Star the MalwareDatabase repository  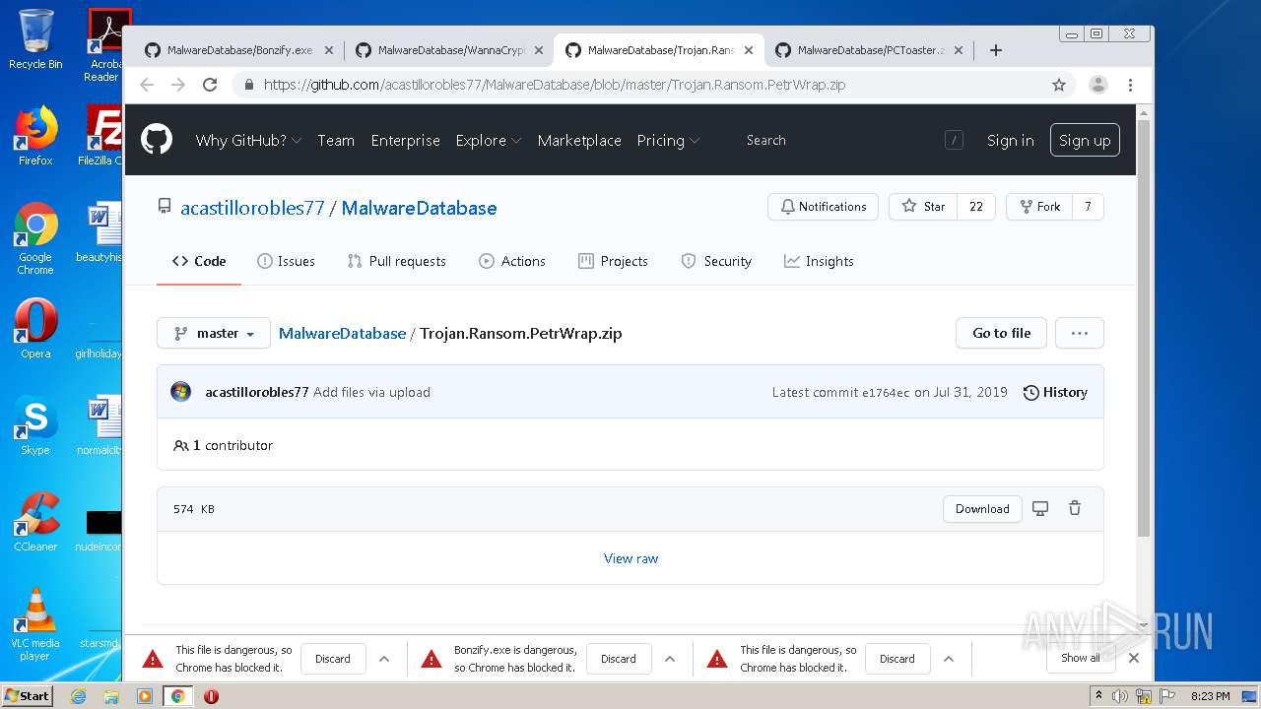coord(923,207)
